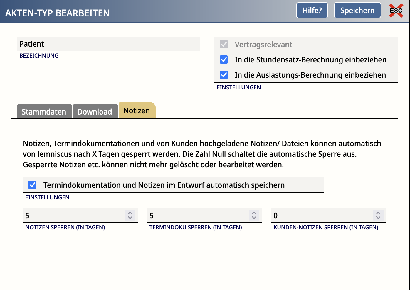Click label Termindokumentation und Notizen im Entwurf
The image size is (410, 290).
[164, 185]
